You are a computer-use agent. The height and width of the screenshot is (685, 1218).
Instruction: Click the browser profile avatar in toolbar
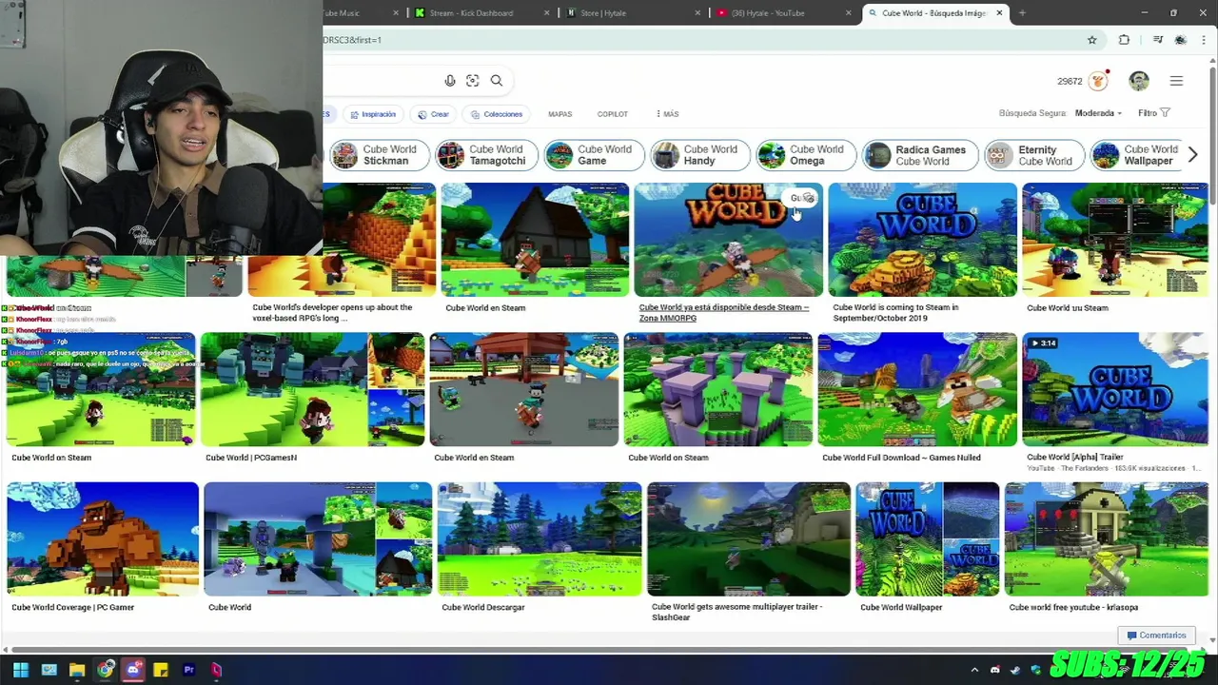tap(1181, 40)
